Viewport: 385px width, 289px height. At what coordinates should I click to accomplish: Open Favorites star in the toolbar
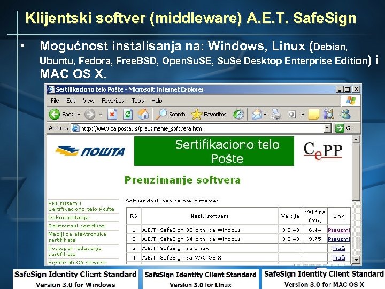tap(196, 115)
